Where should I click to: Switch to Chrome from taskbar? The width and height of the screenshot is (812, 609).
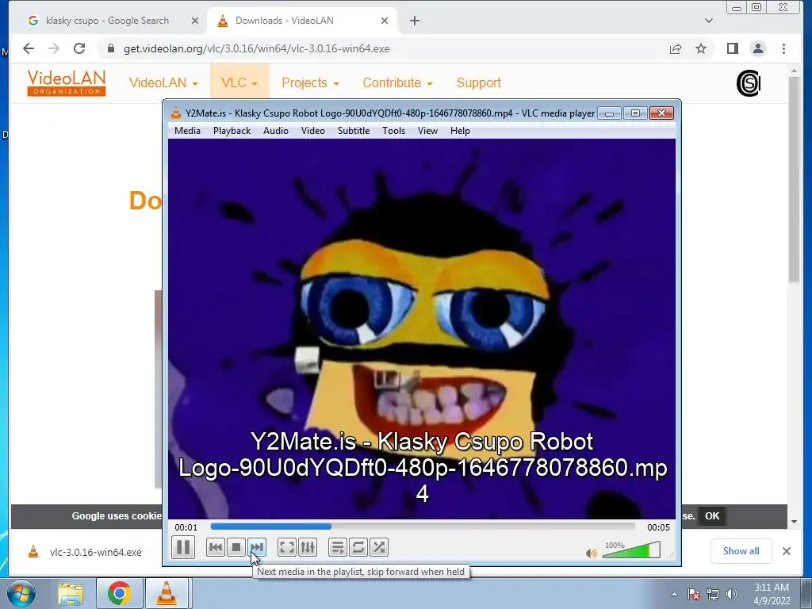point(120,593)
